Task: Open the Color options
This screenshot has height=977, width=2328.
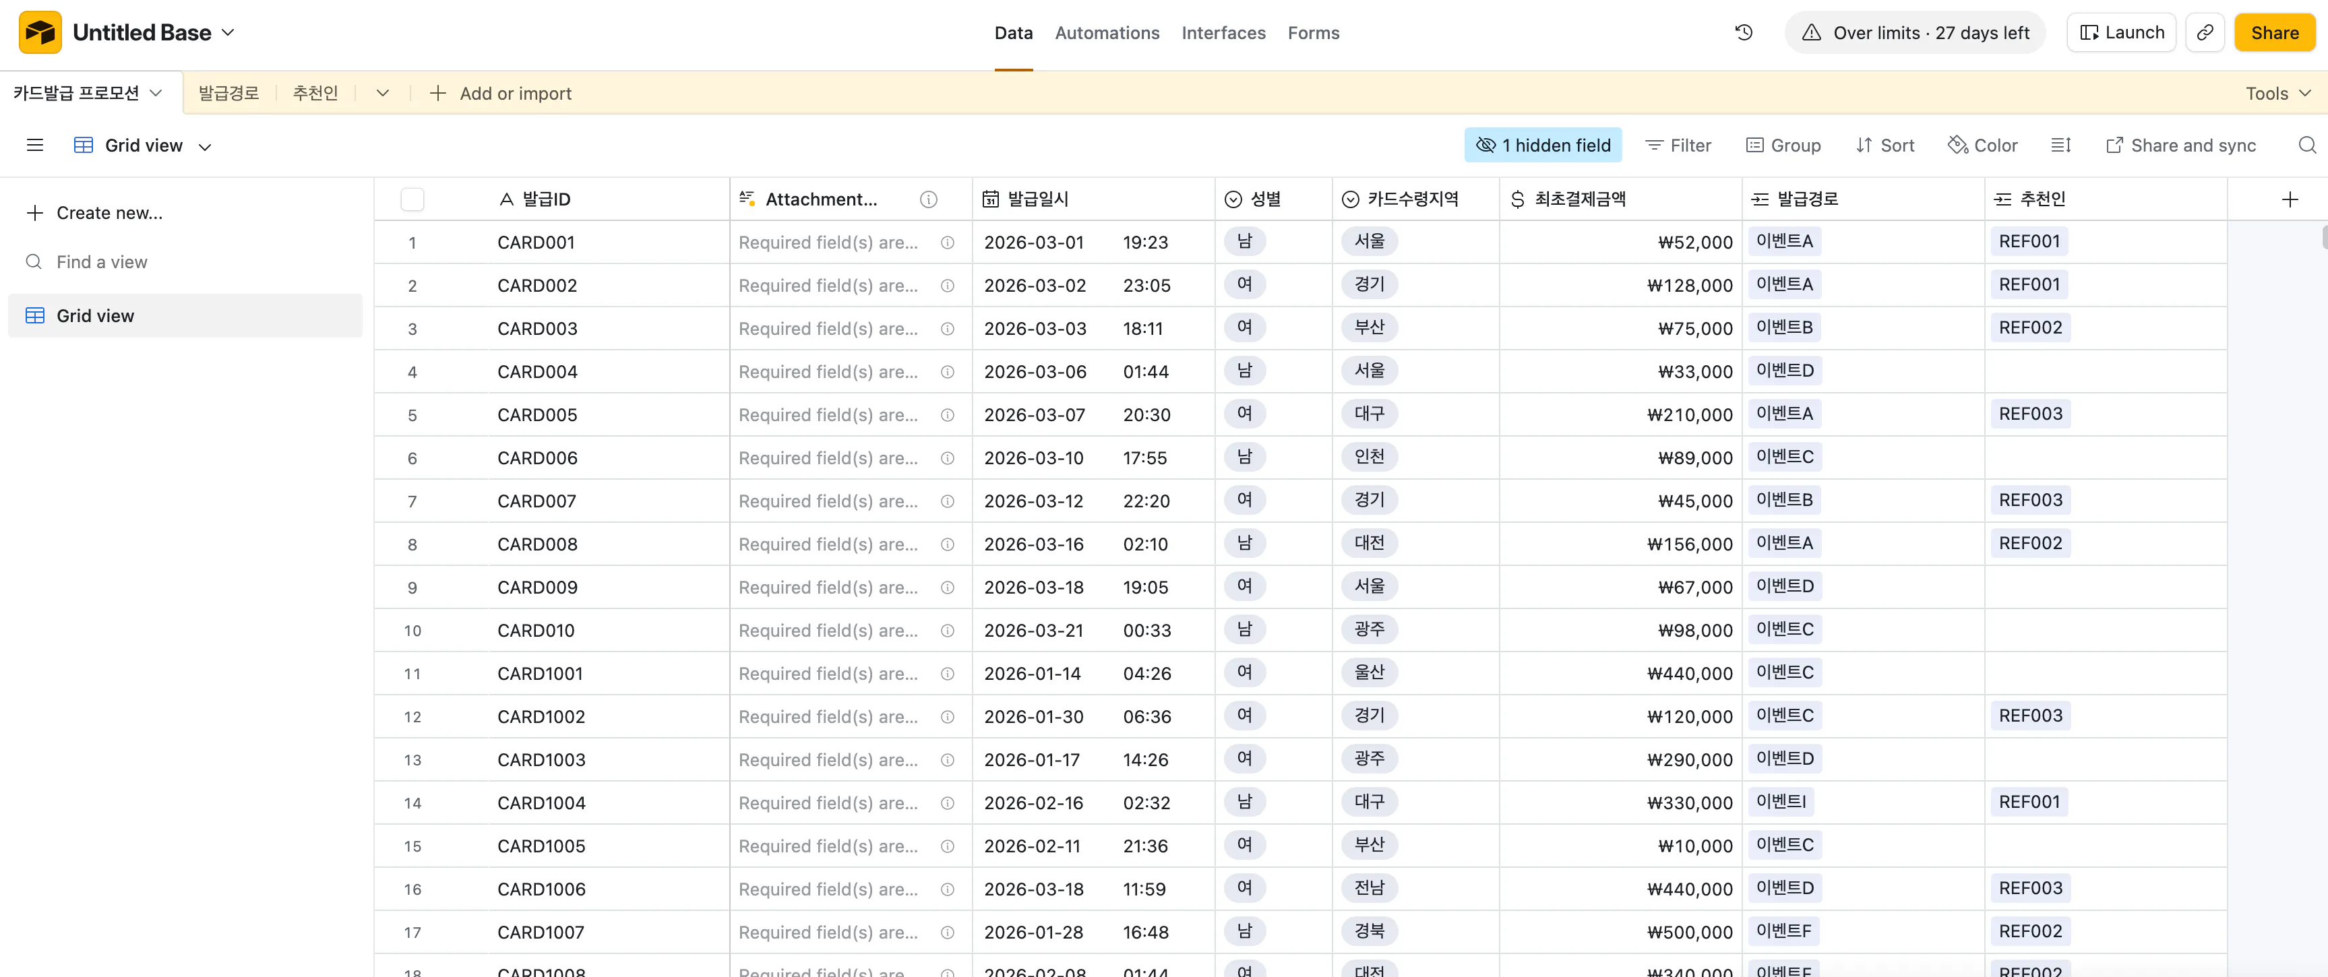Action: 1982,146
